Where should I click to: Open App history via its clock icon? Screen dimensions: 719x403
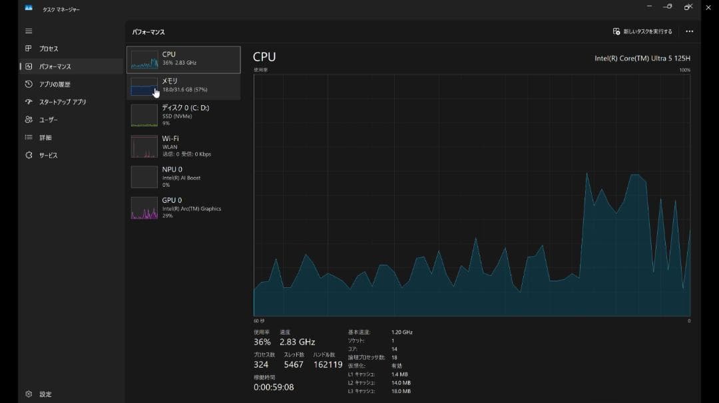click(x=29, y=84)
